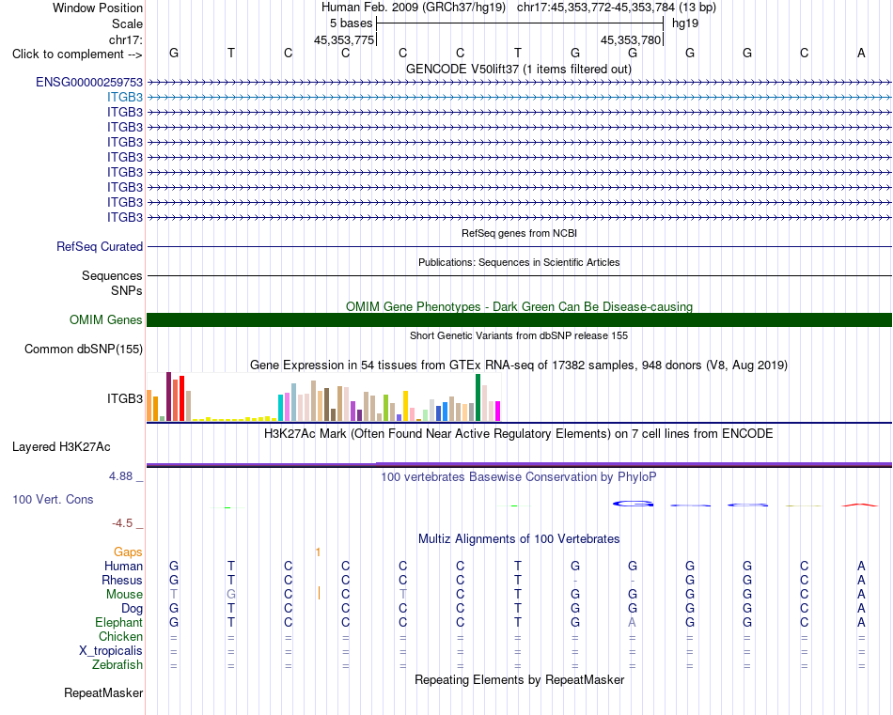Click the 'Click to complement -->' label
Image resolution: width=893 pixels, height=715 pixels.
point(77,54)
